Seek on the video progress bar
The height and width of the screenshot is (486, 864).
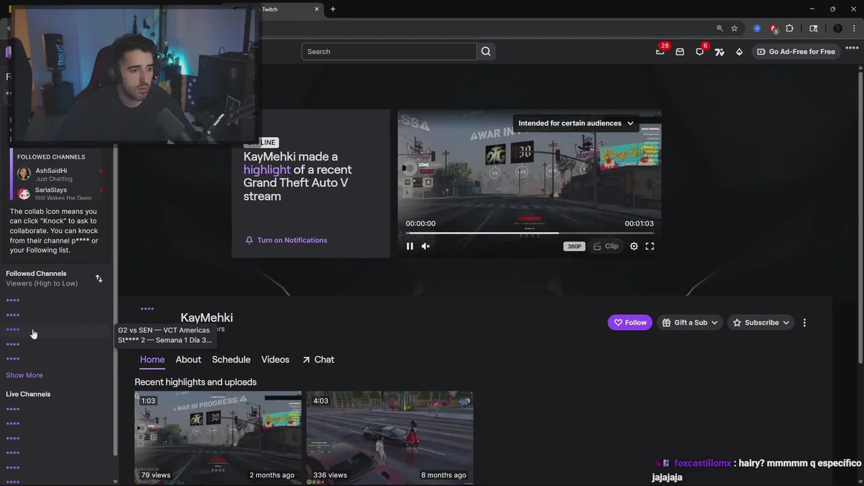point(529,233)
